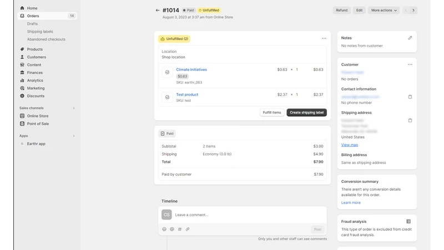This screenshot has width=444, height=250.
Task: Insert emoji in the timeline comment
Action: [164, 229]
